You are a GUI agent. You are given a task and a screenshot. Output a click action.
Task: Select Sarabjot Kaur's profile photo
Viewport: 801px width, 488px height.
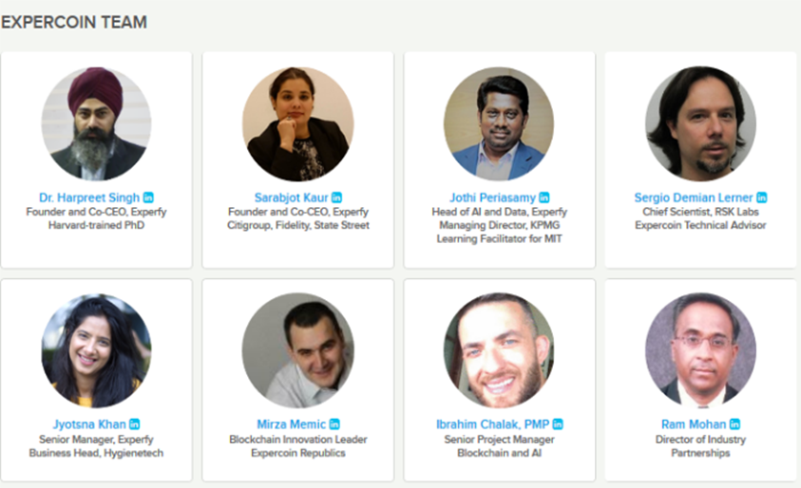(x=297, y=124)
